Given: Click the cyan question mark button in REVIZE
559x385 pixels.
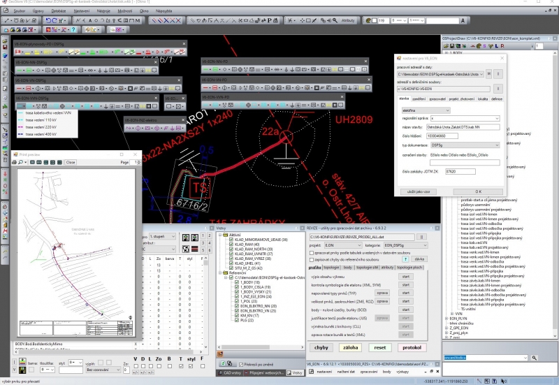Looking at the screenshot, I should coord(405,259).
